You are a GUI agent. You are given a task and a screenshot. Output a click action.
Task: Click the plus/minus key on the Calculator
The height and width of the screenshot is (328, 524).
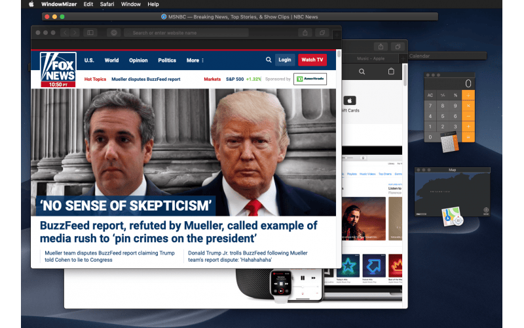(443, 95)
